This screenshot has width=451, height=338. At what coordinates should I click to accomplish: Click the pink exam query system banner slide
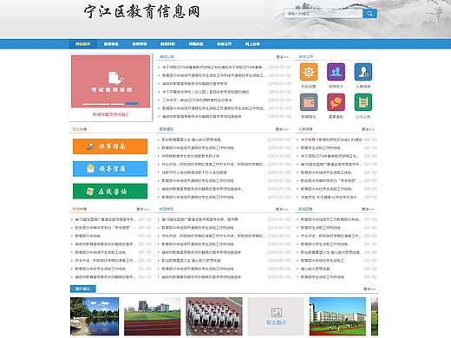click(111, 81)
